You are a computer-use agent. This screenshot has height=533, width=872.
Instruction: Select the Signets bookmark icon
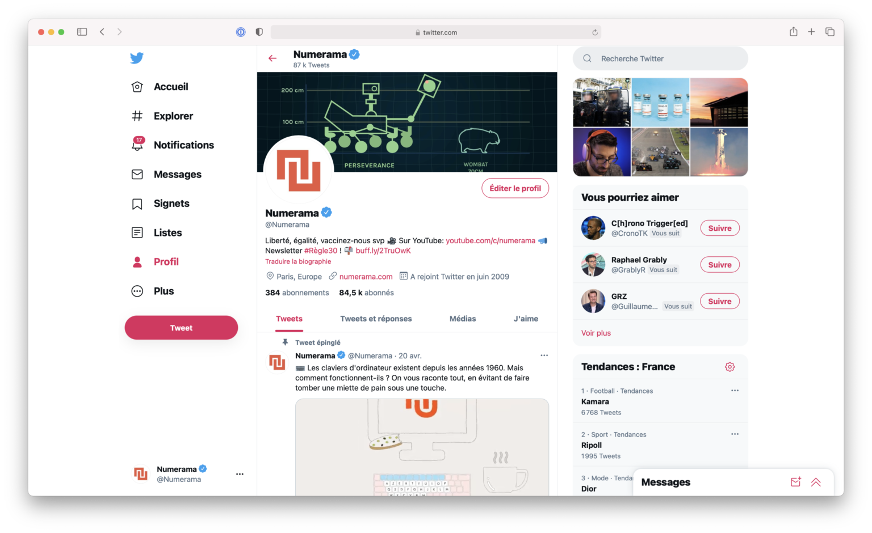pyautogui.click(x=137, y=203)
